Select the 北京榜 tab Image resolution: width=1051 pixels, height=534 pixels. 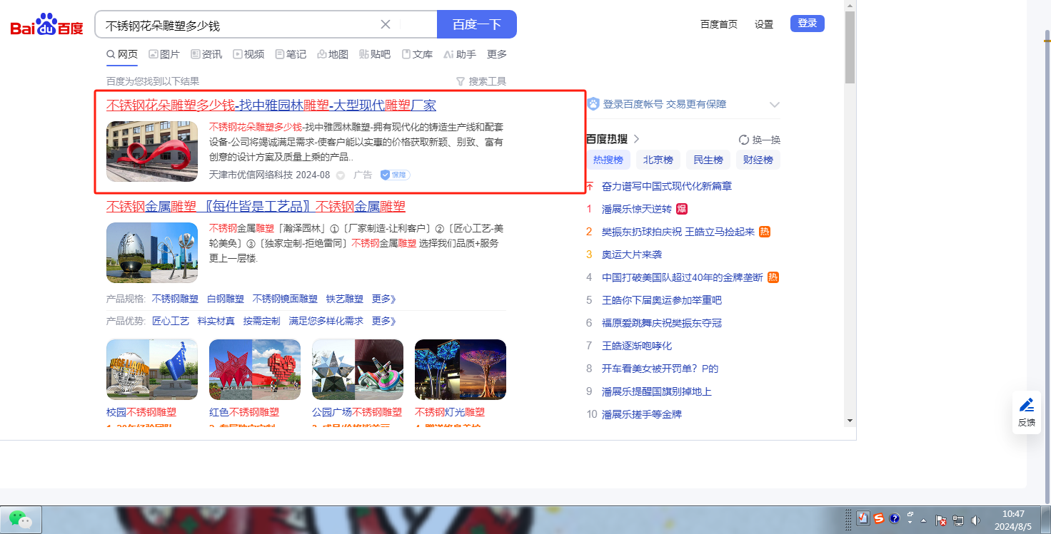(x=658, y=160)
